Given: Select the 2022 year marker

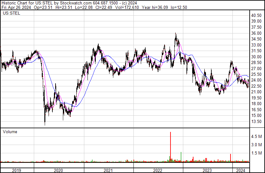Looking at the screenshot, I should click(x=158, y=170).
